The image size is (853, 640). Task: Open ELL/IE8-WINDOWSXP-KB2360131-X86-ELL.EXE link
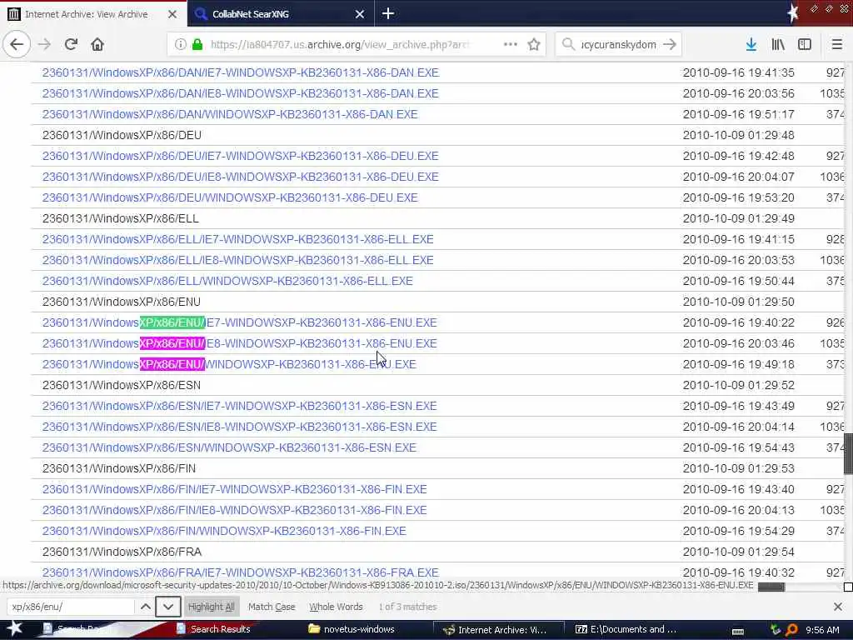(237, 260)
